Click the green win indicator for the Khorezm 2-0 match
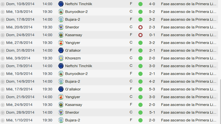 pos(140,58)
